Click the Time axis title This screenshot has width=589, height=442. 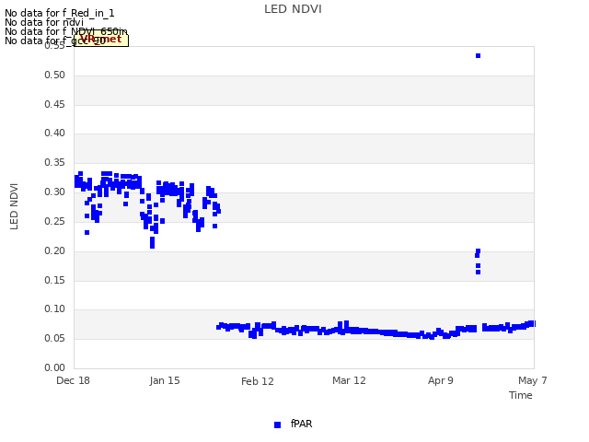[x=521, y=395]
